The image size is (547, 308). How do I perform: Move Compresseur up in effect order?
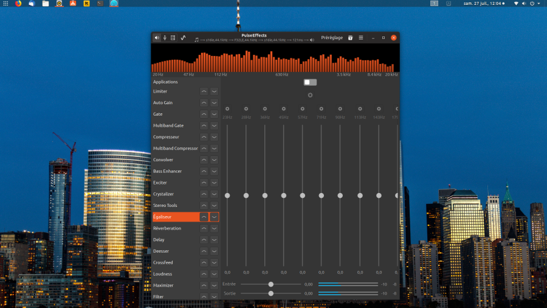coord(204,137)
